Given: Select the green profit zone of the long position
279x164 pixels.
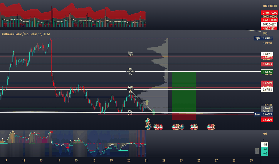Looking at the screenshot, I should tap(184, 92).
